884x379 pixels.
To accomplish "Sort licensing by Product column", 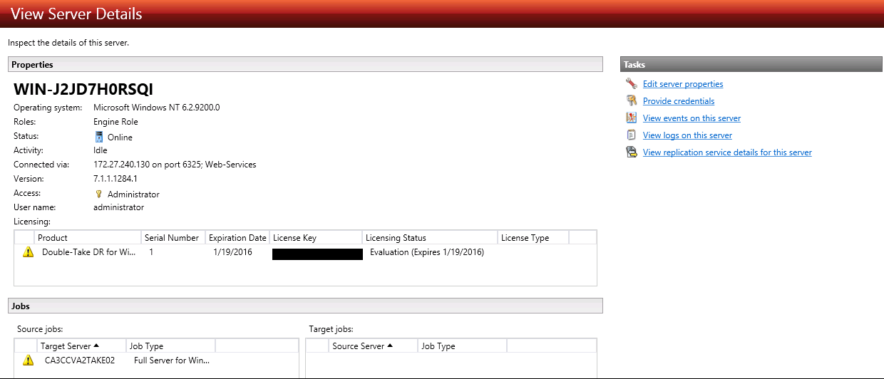I will click(x=88, y=237).
